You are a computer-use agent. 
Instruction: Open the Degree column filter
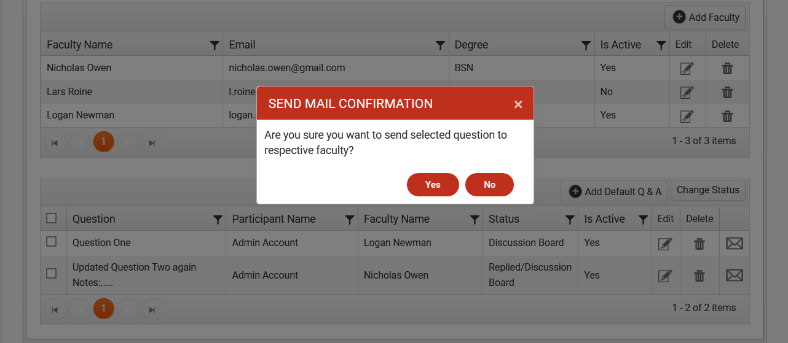(x=586, y=45)
